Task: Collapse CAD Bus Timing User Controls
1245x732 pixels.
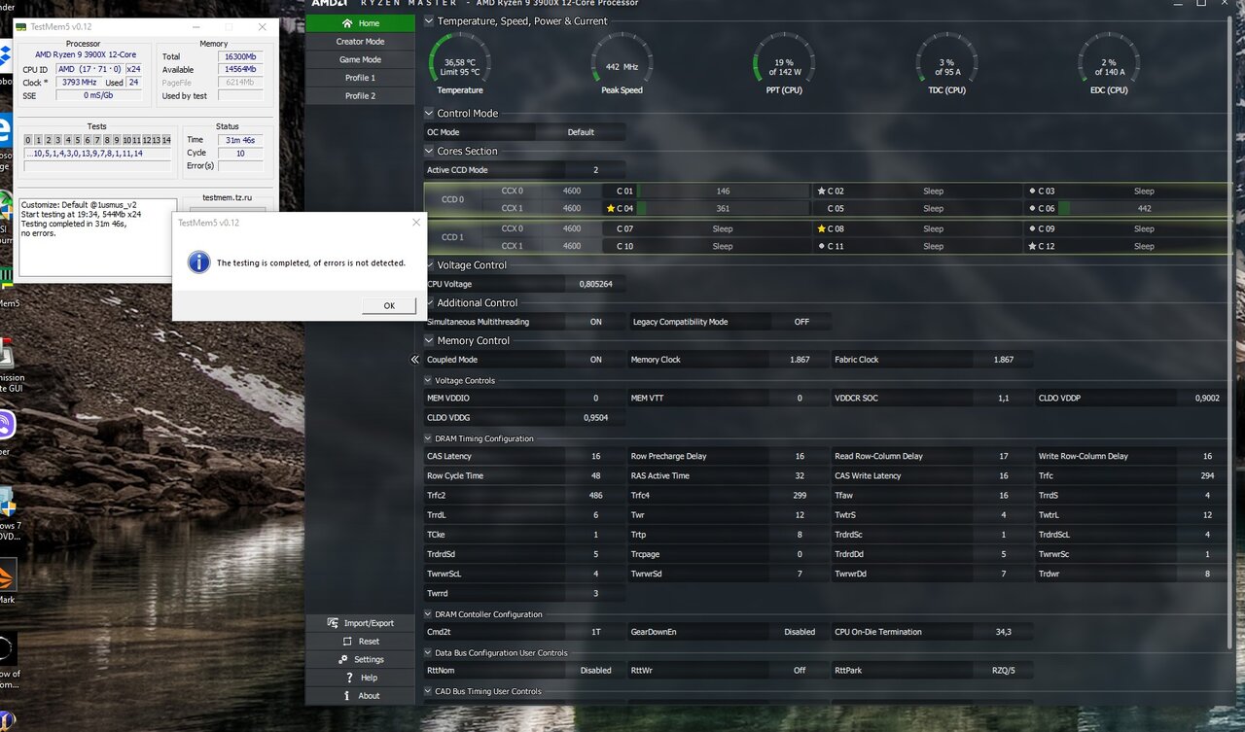Action: click(x=428, y=692)
